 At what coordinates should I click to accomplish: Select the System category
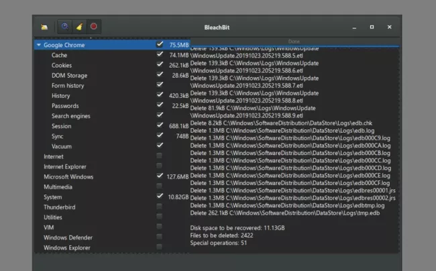pyautogui.click(x=53, y=197)
